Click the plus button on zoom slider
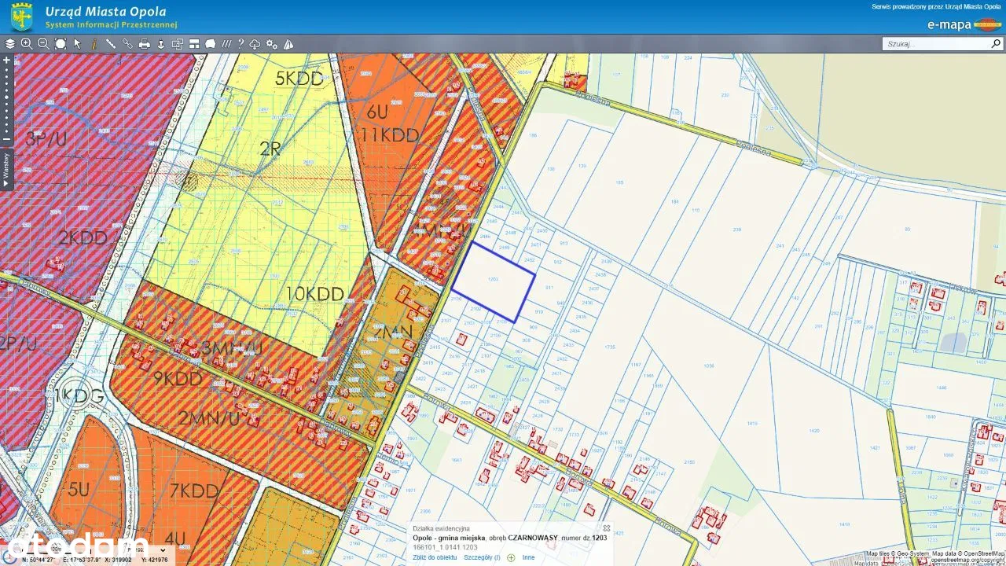The height and width of the screenshot is (566, 1006). pyautogui.click(x=6, y=60)
